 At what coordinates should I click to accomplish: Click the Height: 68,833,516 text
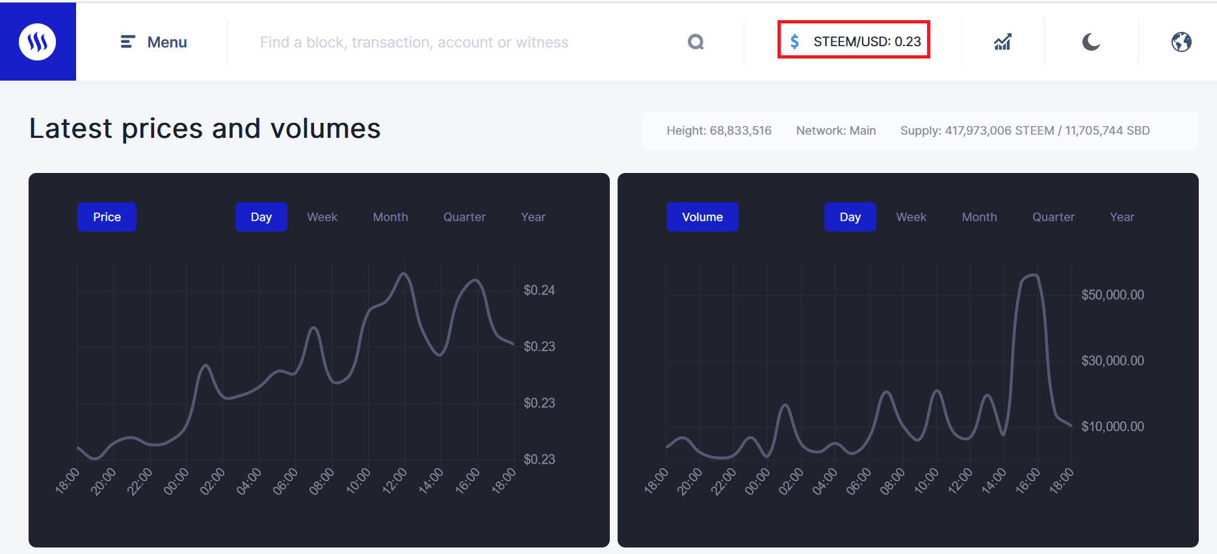pos(719,131)
